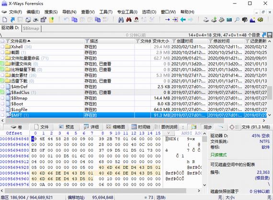Screen dimensions: 273x200
Task: Click offset value 95,694,848 in status bar
Action: [102, 198]
